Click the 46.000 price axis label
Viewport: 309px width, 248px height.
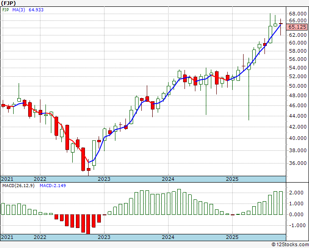(x=298, y=105)
